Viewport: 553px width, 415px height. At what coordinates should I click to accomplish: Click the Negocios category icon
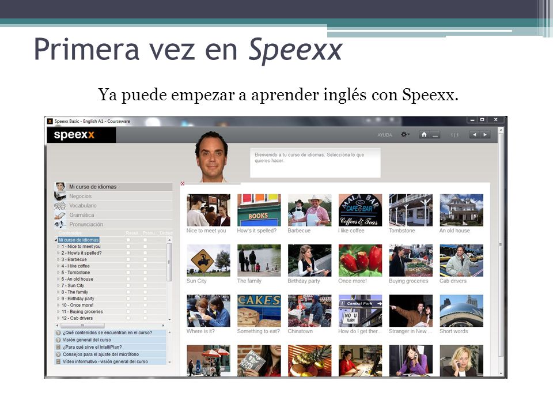tap(60, 196)
